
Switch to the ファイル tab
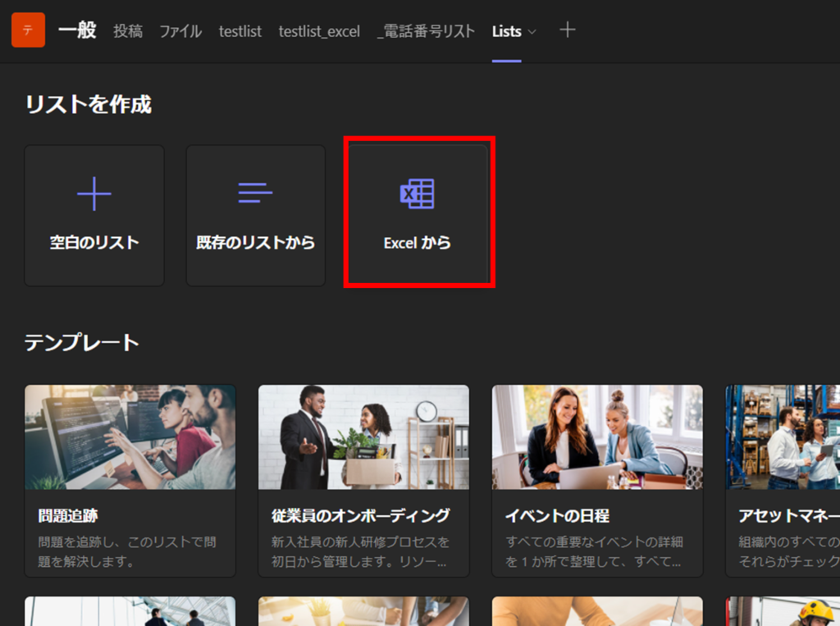click(x=180, y=31)
